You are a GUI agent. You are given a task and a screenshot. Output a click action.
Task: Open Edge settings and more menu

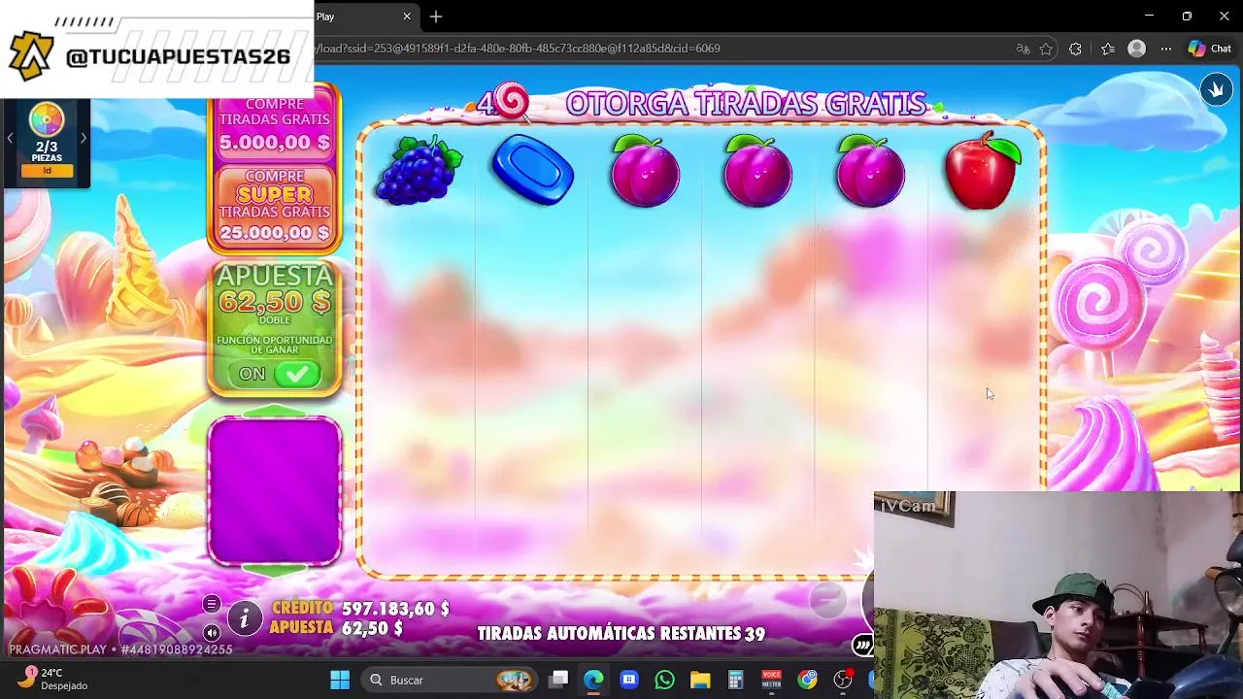coord(1165,49)
